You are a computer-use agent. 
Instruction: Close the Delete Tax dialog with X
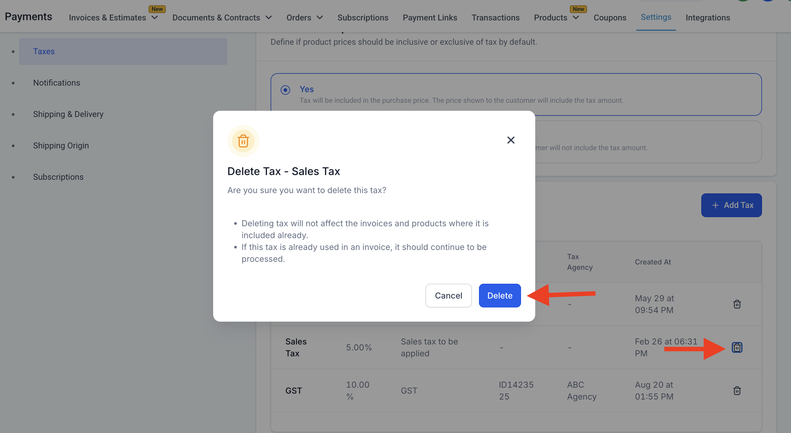pos(511,140)
